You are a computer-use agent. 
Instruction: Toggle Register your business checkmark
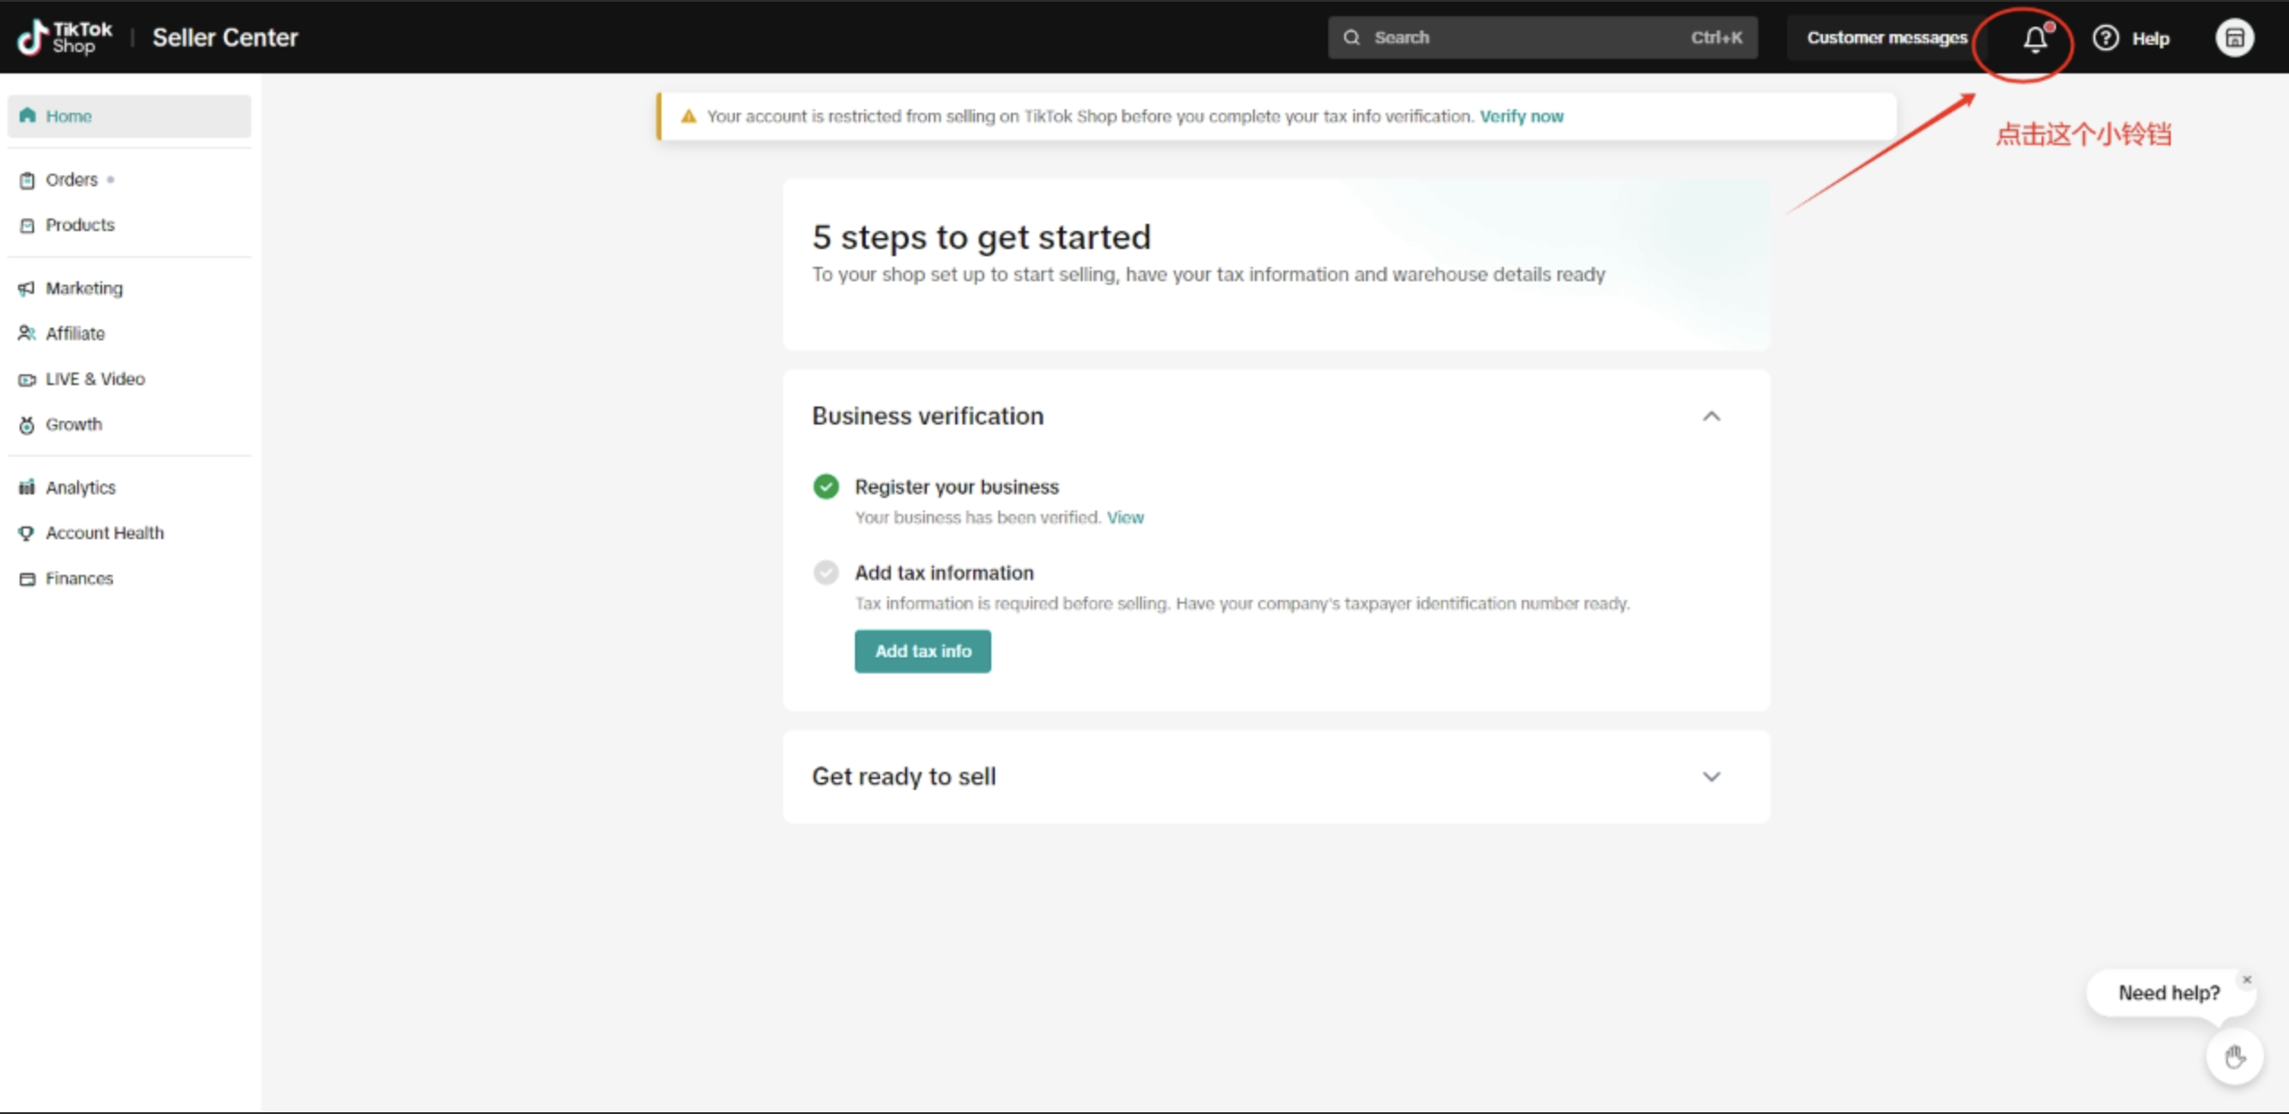[x=826, y=487]
